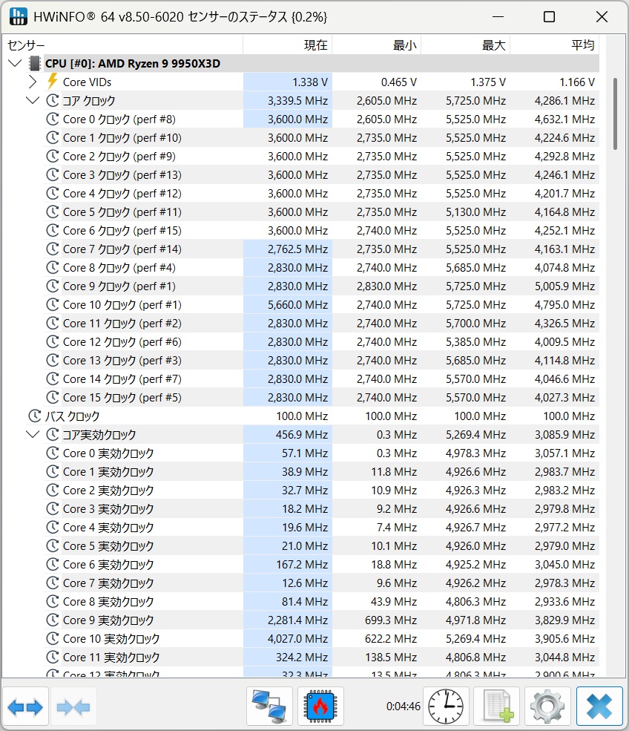Open sensor settings gear icon
629x731 pixels.
tap(547, 707)
